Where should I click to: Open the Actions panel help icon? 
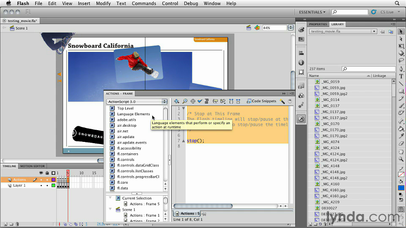290,101
